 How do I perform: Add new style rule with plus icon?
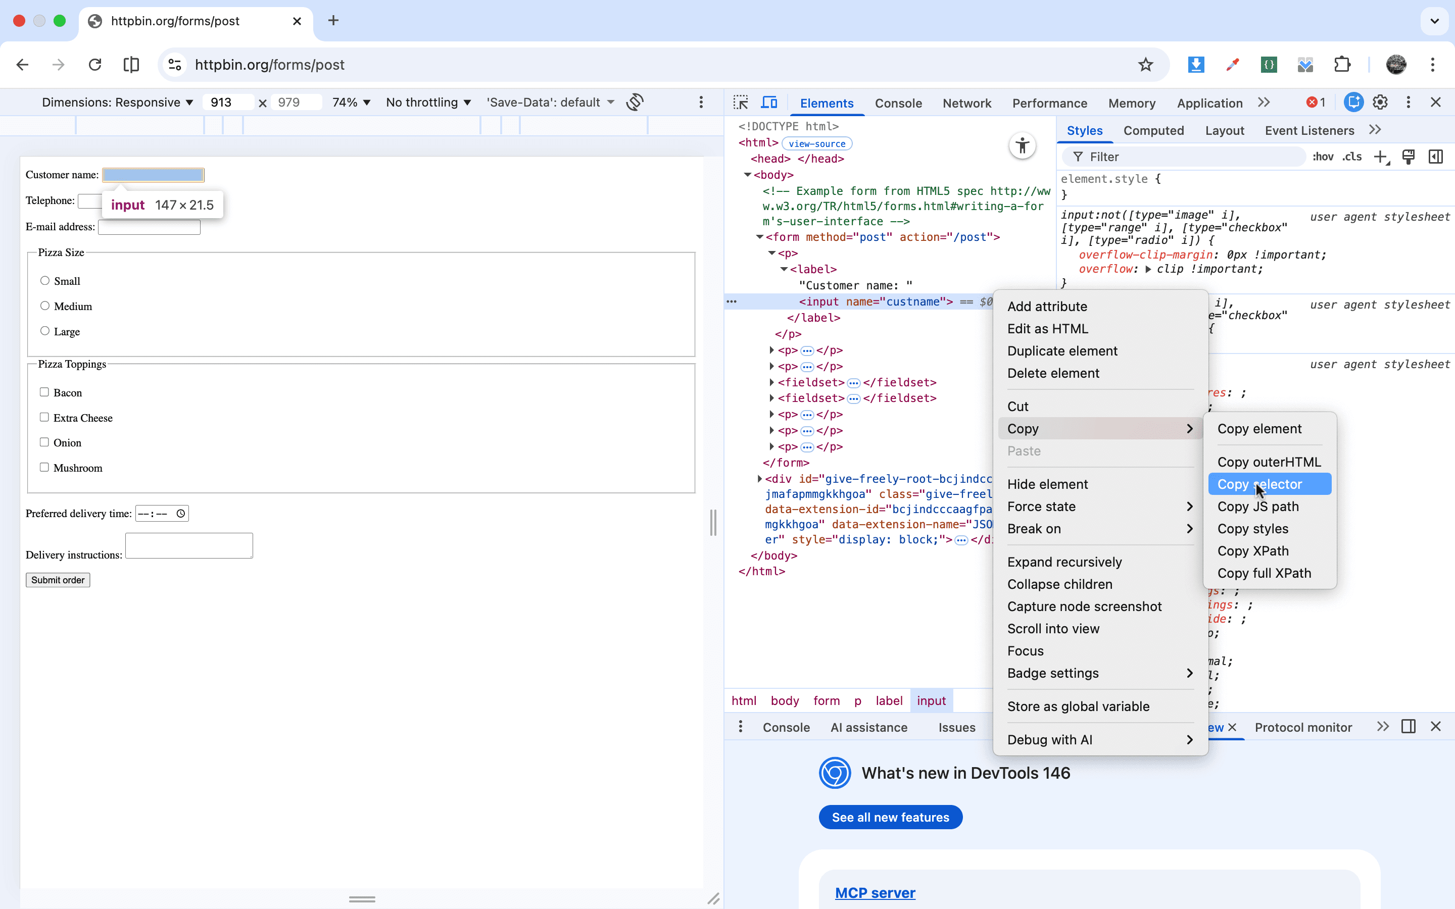coord(1380,157)
